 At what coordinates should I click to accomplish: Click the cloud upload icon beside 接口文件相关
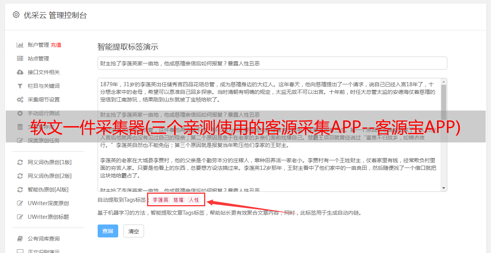point(20,72)
